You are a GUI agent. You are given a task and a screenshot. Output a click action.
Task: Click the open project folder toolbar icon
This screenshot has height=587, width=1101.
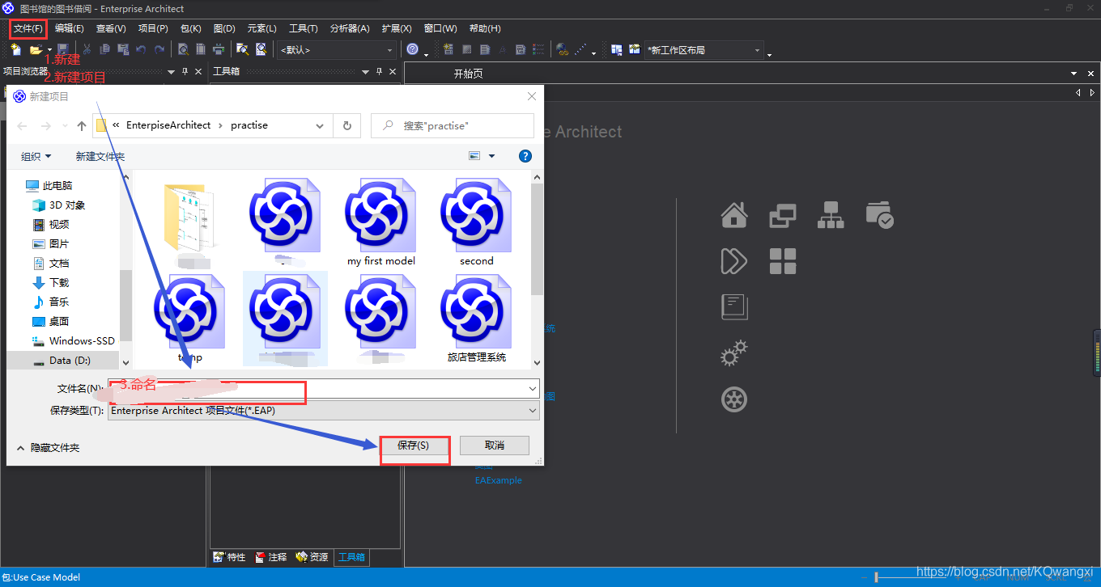pyautogui.click(x=36, y=49)
